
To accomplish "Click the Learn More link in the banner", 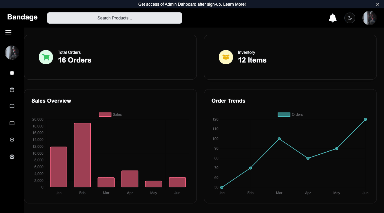I will 234,4.
